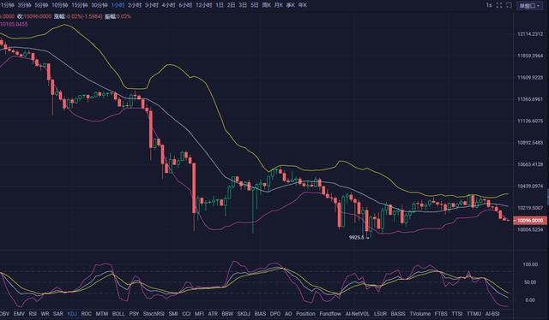Click the 100.00 KDJ axis label
The height and width of the screenshot is (320, 549).
click(x=530, y=264)
